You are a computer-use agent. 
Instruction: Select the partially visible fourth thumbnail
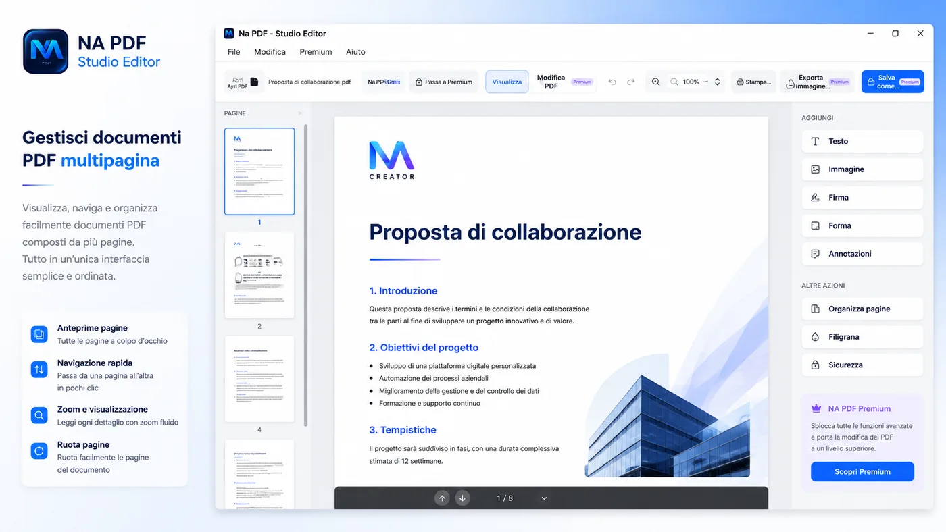coord(259,474)
